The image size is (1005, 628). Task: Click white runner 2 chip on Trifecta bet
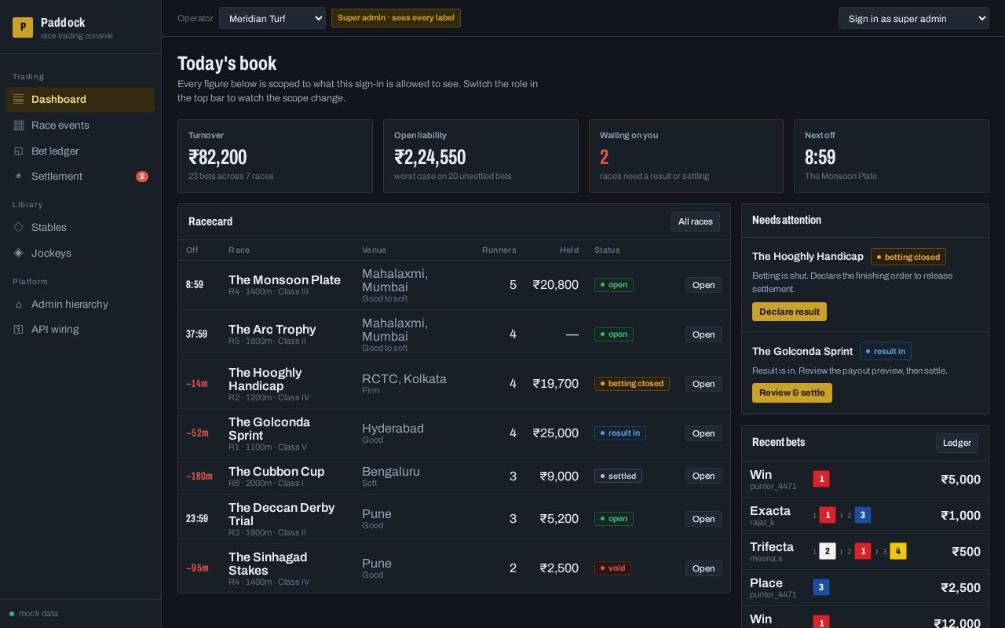pyautogui.click(x=827, y=551)
